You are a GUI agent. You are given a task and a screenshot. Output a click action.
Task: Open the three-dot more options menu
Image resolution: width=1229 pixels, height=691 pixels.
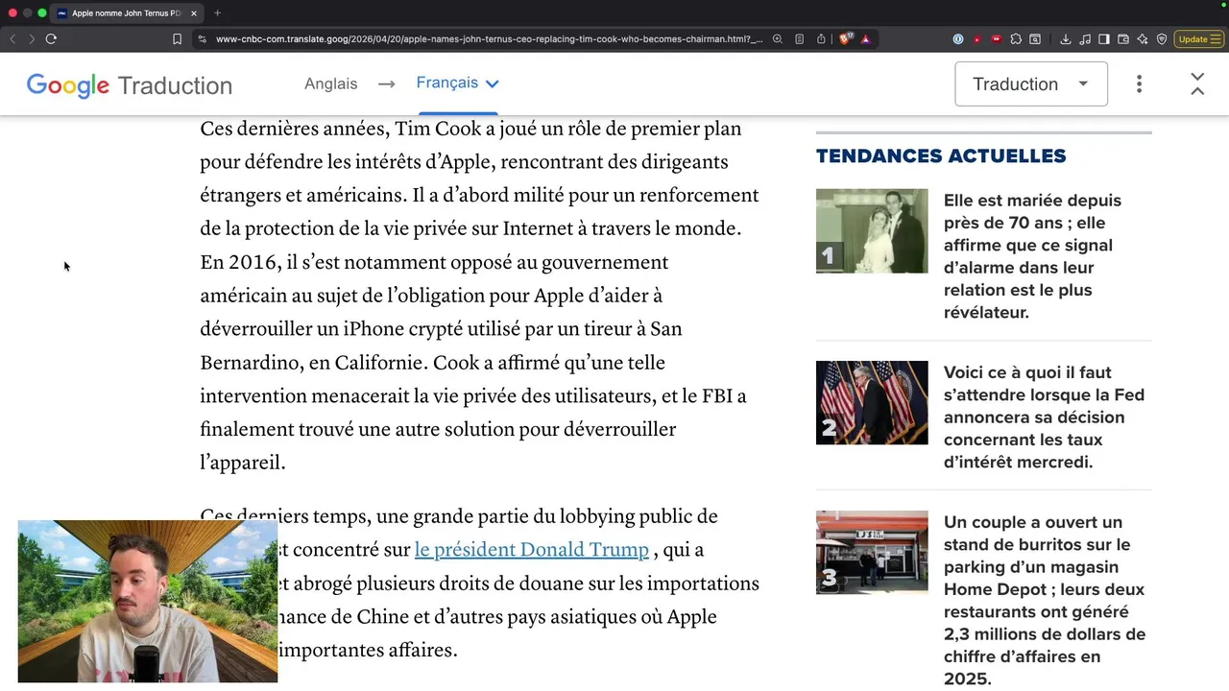pos(1139,83)
